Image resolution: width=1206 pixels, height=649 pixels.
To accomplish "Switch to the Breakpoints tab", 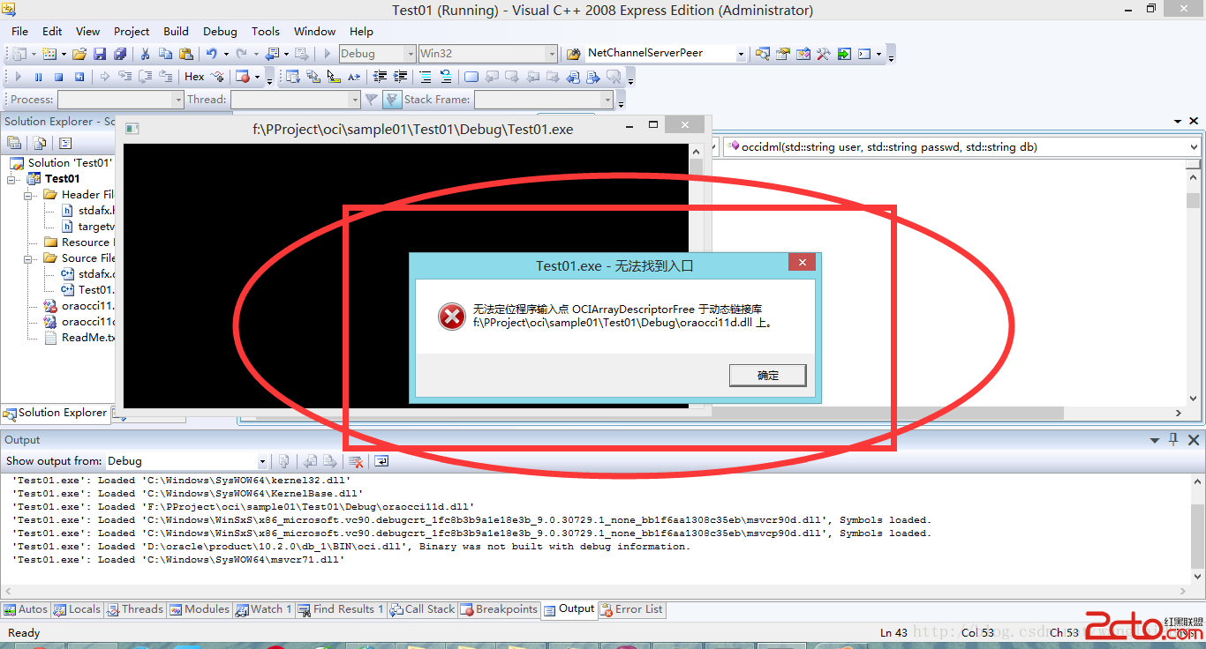I will (x=499, y=609).
